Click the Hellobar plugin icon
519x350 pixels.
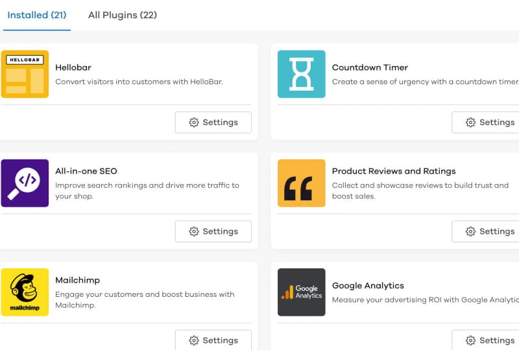coord(25,74)
